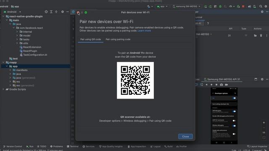
Task: Click the phone Device Manager icon in toolbar
Action: tap(255, 7)
